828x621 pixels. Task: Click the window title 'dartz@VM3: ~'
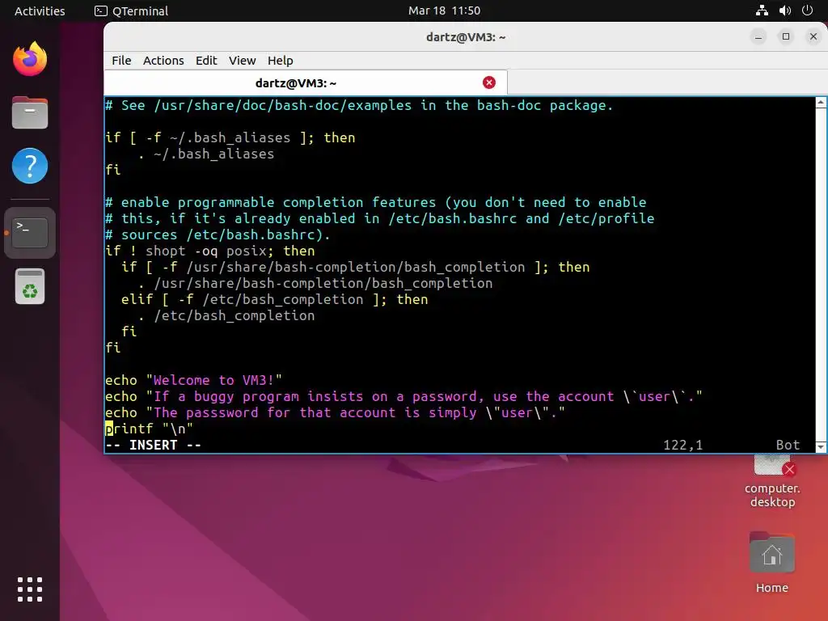click(x=466, y=37)
